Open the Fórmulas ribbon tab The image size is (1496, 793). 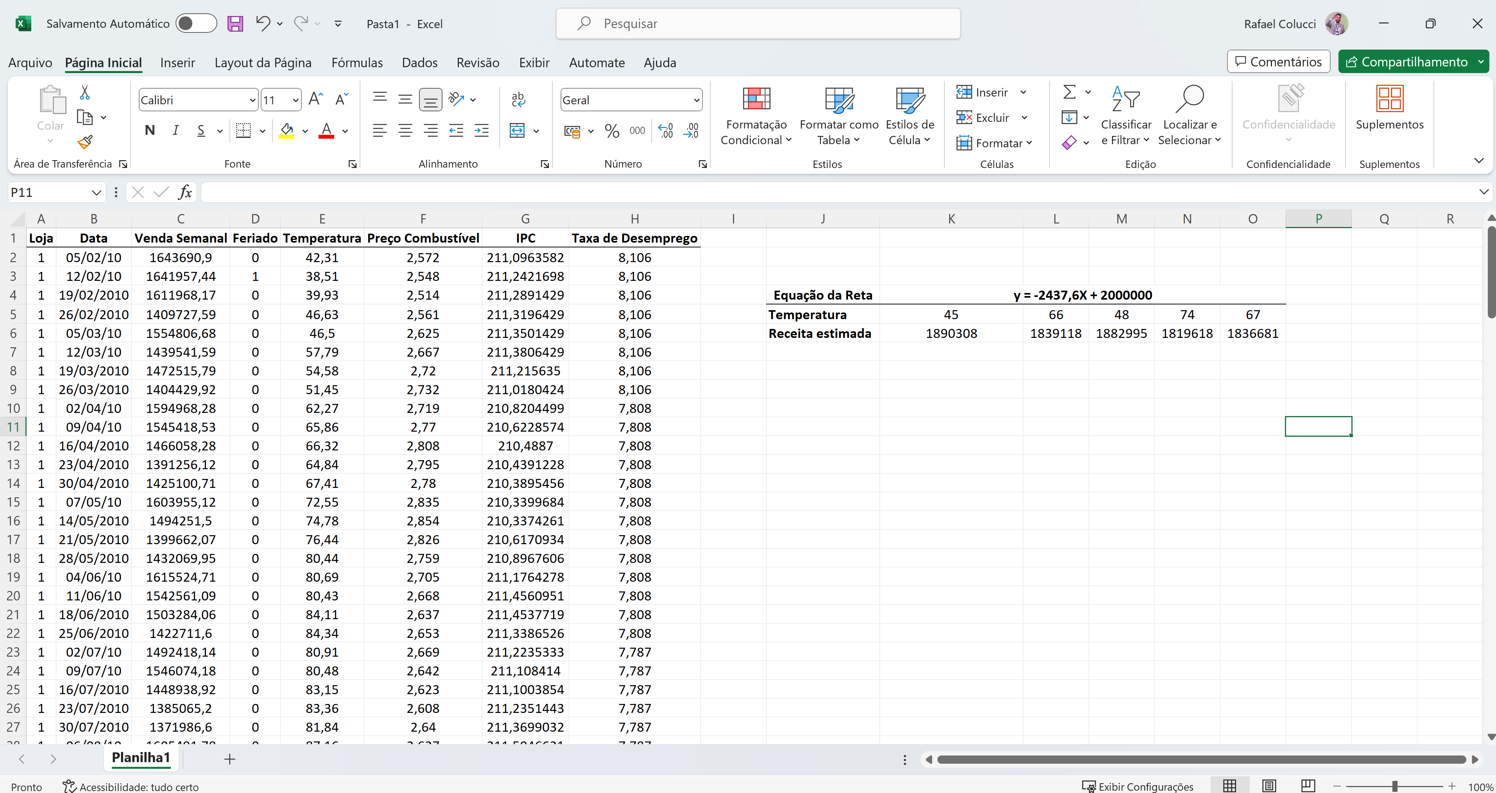point(357,63)
